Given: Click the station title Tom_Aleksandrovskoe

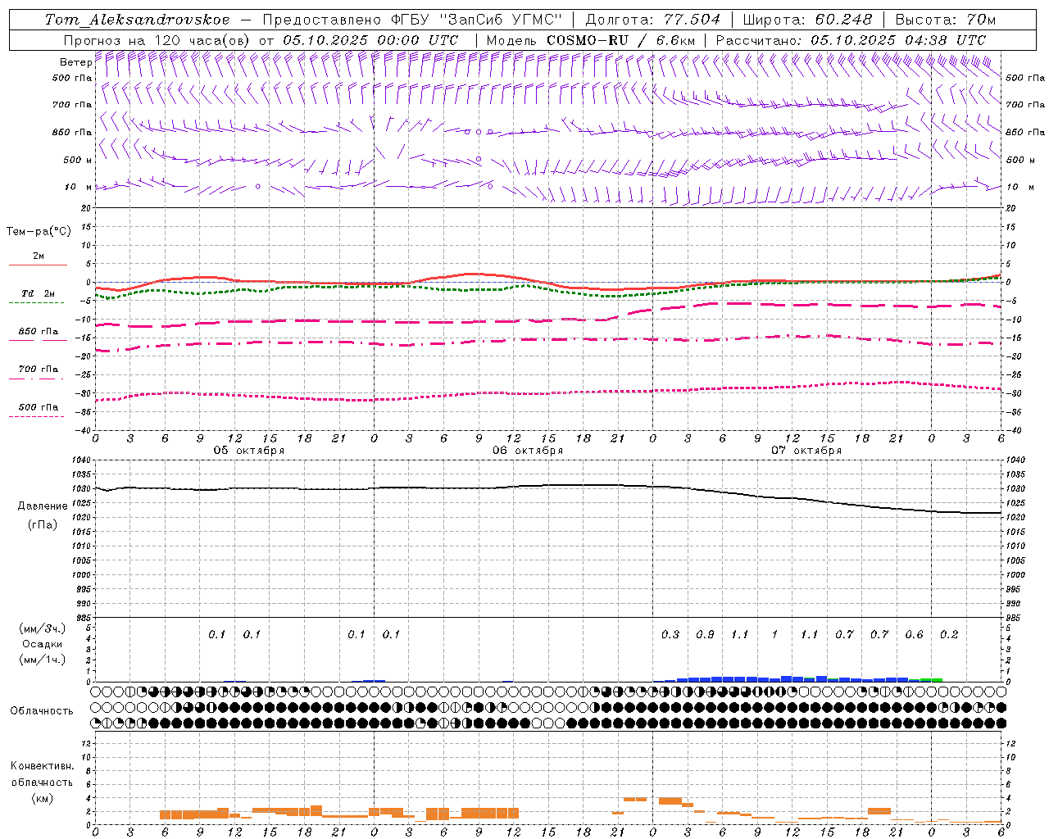Looking at the screenshot, I should (137, 20).
